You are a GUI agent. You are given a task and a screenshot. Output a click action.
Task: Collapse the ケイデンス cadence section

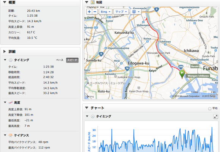pos(5,135)
